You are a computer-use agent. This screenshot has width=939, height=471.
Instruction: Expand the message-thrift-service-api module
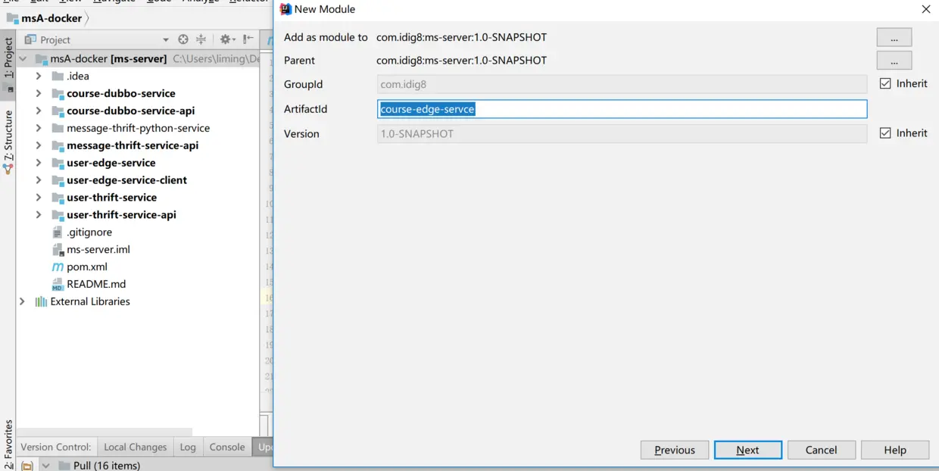coord(39,145)
